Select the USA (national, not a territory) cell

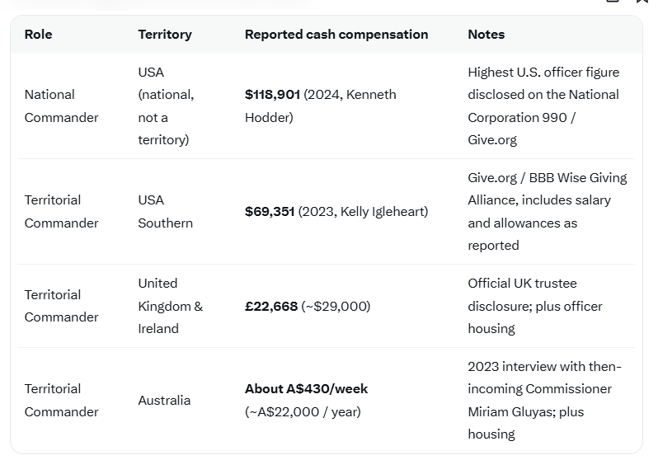pos(166,106)
